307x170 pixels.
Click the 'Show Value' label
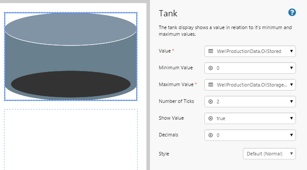click(171, 118)
